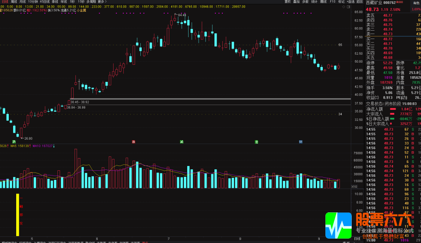Add stock via +自选 button
421x243 pixels.
(351, 2)
